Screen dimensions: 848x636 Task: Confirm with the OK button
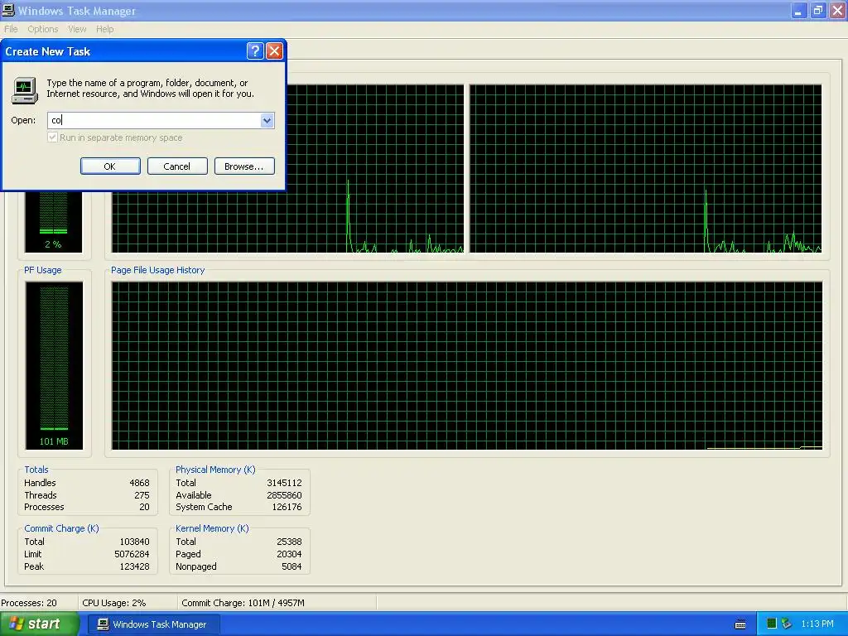(x=110, y=166)
